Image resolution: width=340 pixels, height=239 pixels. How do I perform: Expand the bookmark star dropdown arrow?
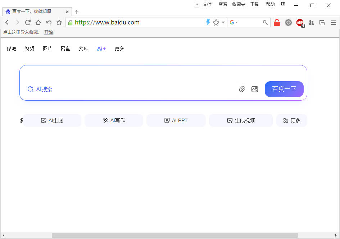point(223,22)
